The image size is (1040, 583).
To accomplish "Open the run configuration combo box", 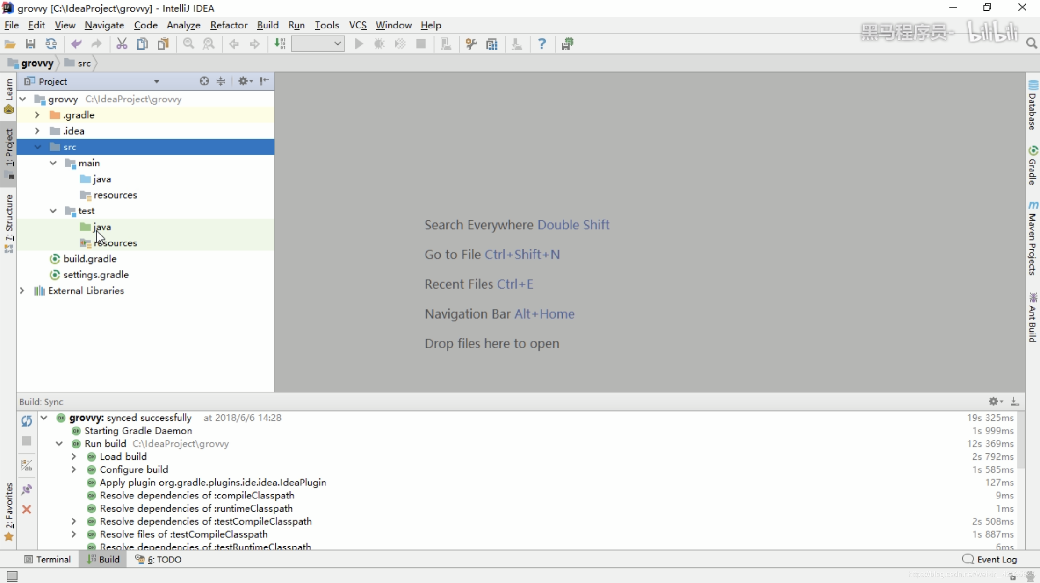I will 318,44.
